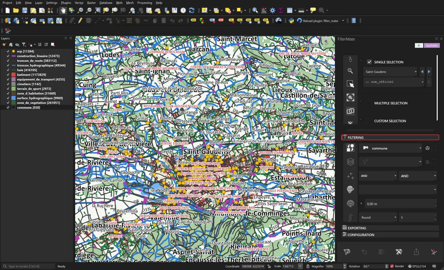Click the FilterMate export share icon
The image size is (444, 270).
tap(416, 252)
